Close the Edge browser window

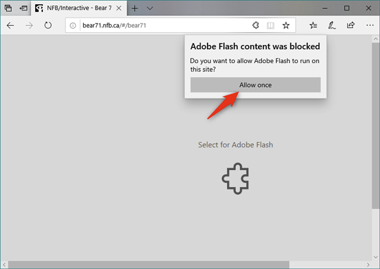pyautogui.click(x=368, y=8)
